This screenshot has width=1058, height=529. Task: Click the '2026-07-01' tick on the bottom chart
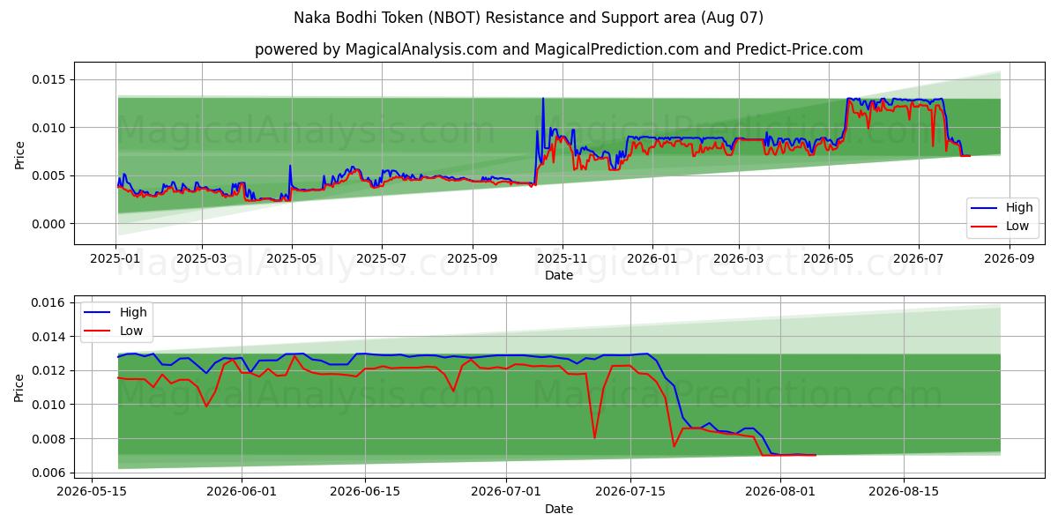point(506,492)
